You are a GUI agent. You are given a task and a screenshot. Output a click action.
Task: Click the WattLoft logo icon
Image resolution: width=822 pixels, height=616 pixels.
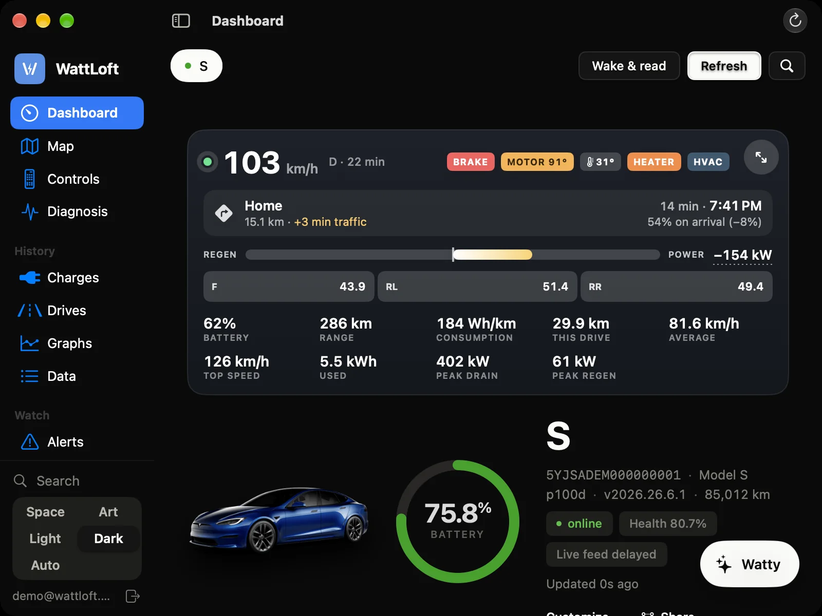30,69
